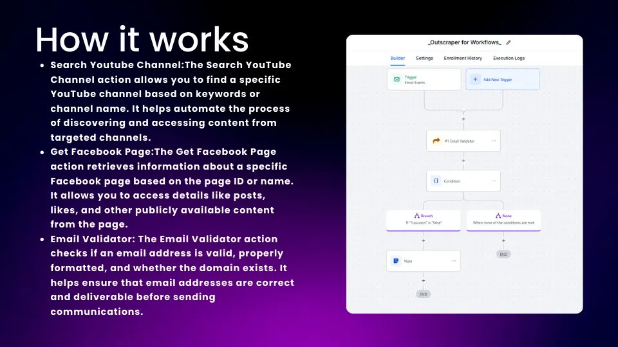Select the Email Events trigger card
Image resolution: width=618 pixels, height=347 pixels.
tap(424, 80)
